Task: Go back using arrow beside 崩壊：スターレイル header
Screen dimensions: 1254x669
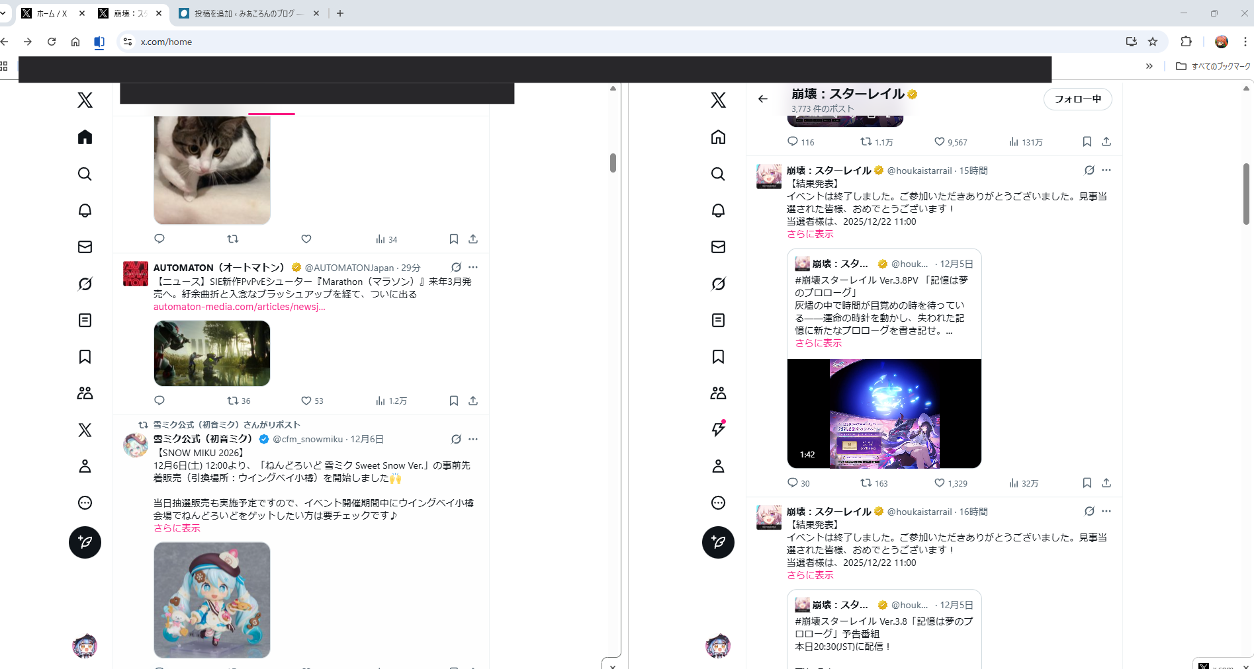Action: click(763, 99)
